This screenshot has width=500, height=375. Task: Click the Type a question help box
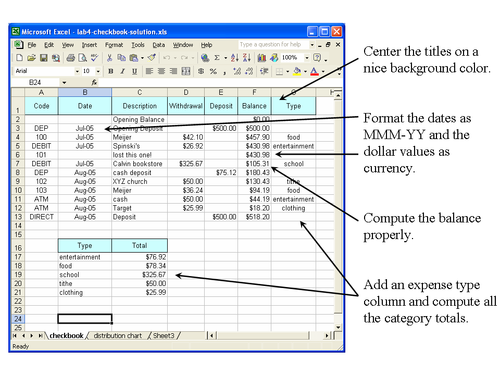pos(273,45)
